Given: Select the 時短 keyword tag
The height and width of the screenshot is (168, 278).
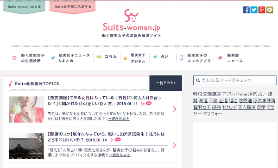Looking at the screenshot, I should pos(197,94).
